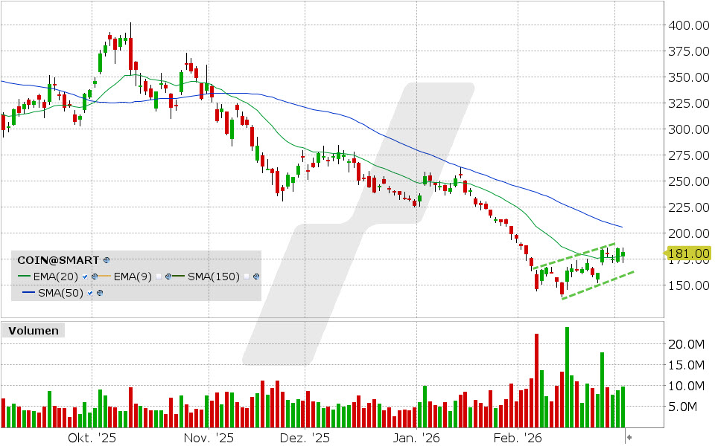Click the Feb. '26 time axis label
Viewport: 715px width, 446px height.
point(518,438)
